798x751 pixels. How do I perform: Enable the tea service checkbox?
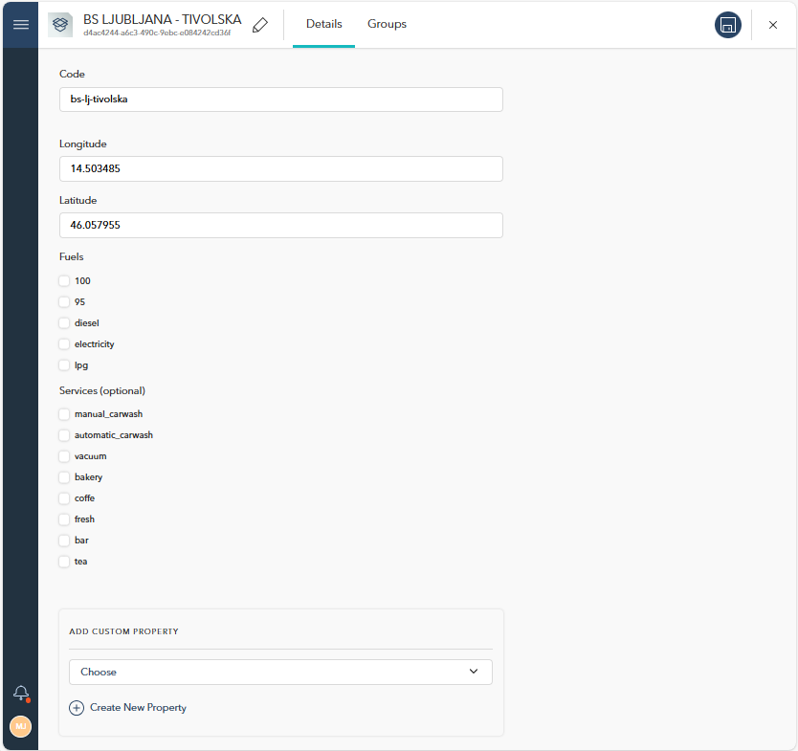tap(64, 562)
